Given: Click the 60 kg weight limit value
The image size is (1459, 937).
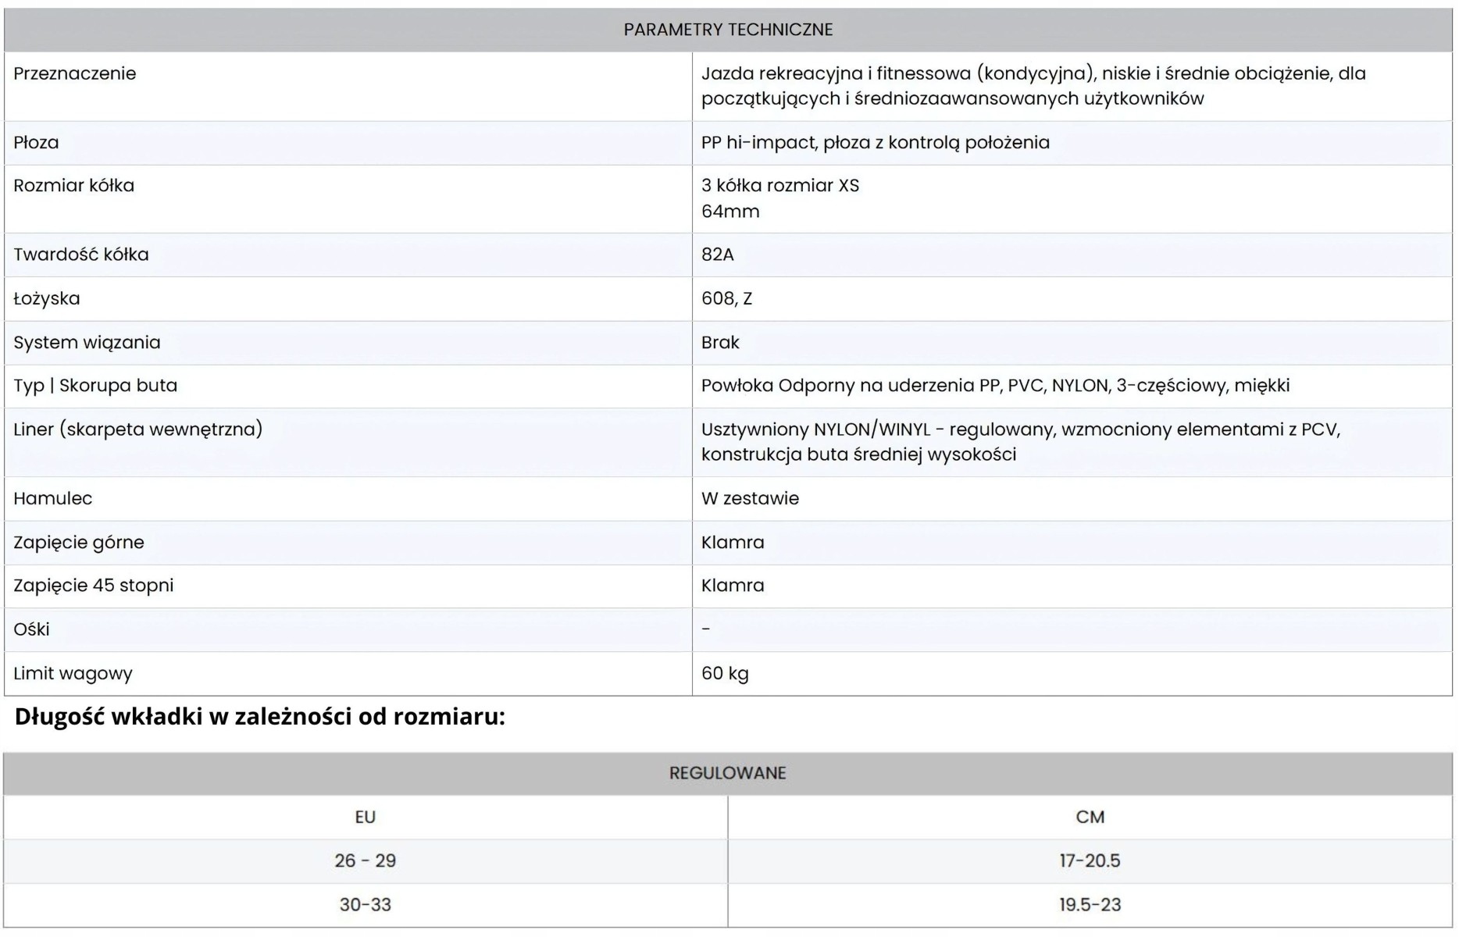Looking at the screenshot, I should [725, 673].
